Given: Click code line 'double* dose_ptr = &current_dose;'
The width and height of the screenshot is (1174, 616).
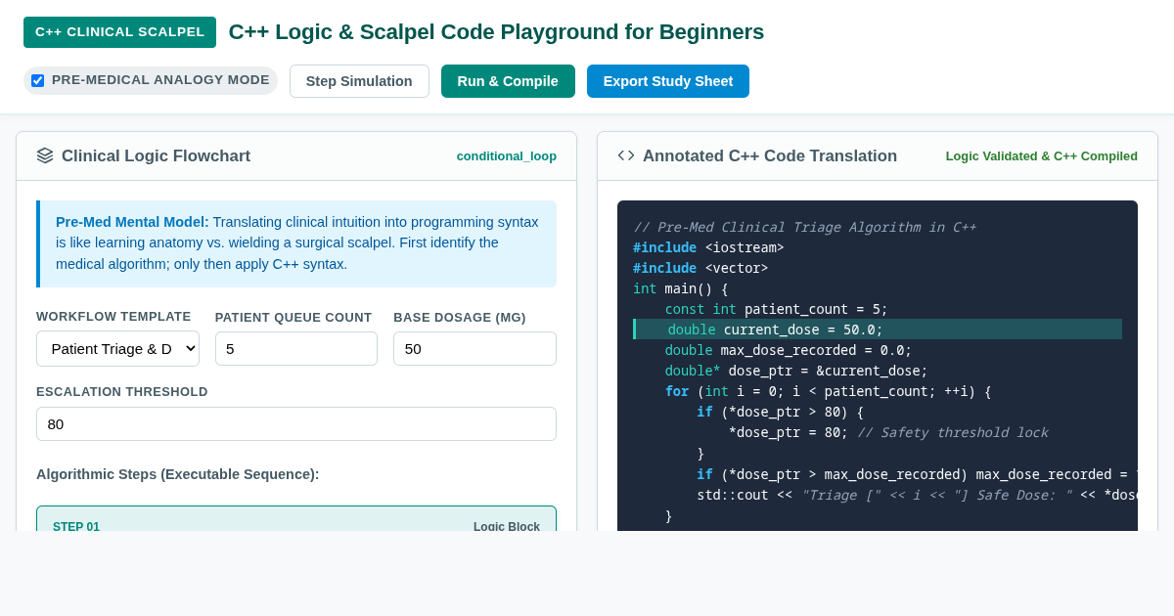Looking at the screenshot, I should (x=796, y=370).
